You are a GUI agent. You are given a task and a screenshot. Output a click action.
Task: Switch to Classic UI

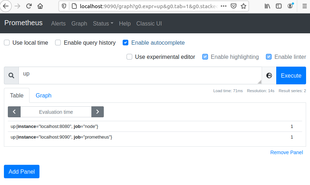149,23
